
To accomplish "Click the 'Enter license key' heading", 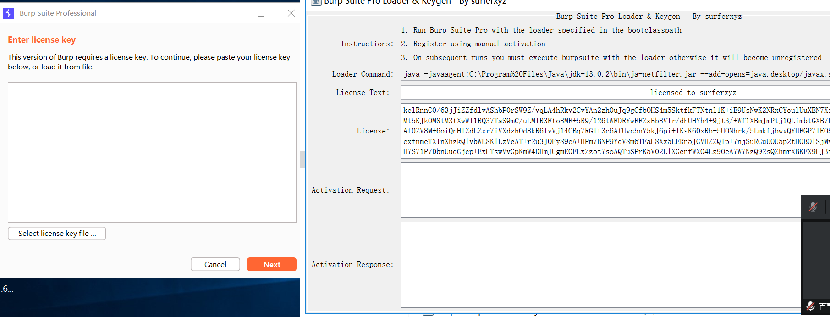I will 42,40.
